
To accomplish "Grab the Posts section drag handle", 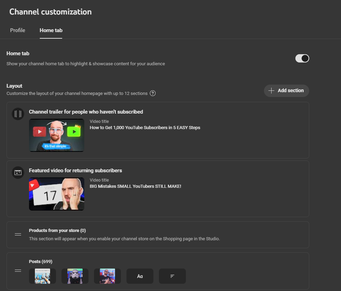I will [18, 271].
